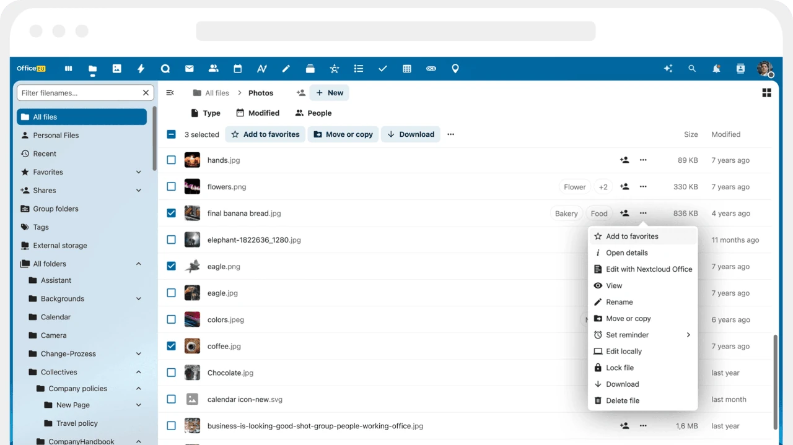The image size is (793, 445).
Task: Deselect coffee.jpg checkbox
Action: coord(172,346)
